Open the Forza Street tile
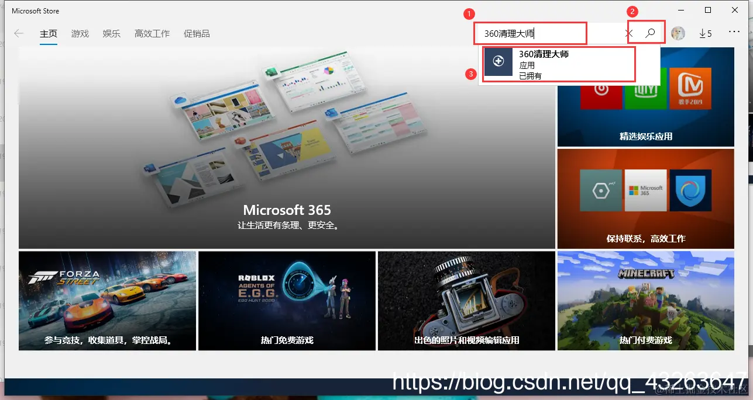This screenshot has width=753, height=400. 108,301
